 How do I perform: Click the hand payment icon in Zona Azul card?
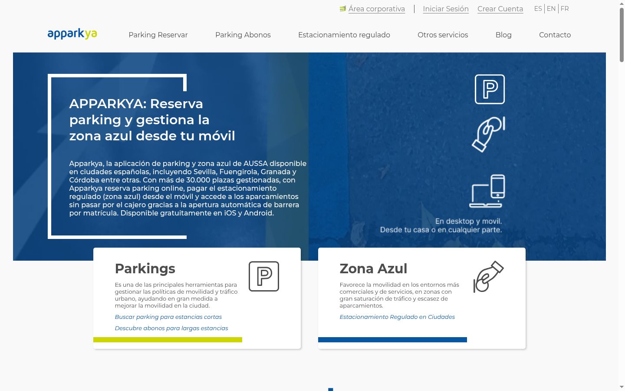point(488,277)
